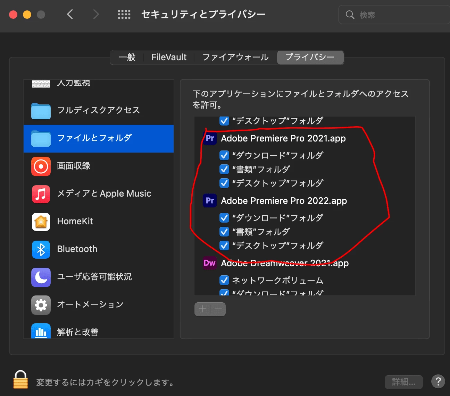Viewport: 450px width, 396px height.
Task: Click the forward arrow in toolbar
Action: pos(96,14)
